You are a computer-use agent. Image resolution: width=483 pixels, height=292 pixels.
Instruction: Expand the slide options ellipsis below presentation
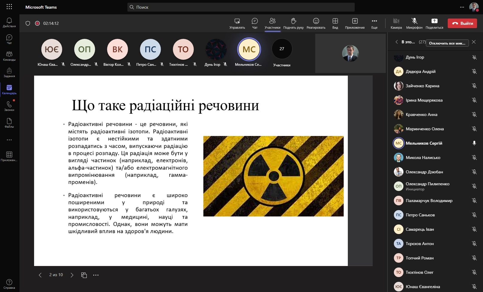96,275
